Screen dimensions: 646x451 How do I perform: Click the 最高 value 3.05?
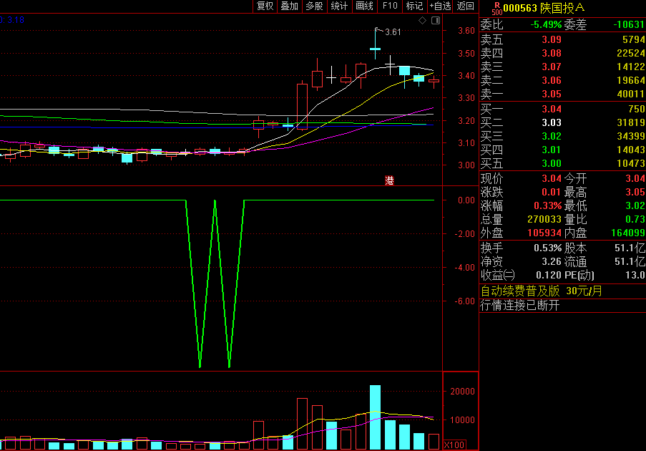pos(635,192)
